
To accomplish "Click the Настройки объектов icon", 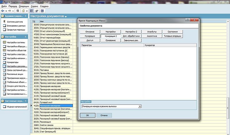I will pyautogui.click(x=4, y=50).
